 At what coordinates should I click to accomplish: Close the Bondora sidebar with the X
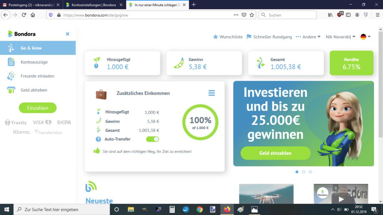tap(67, 34)
